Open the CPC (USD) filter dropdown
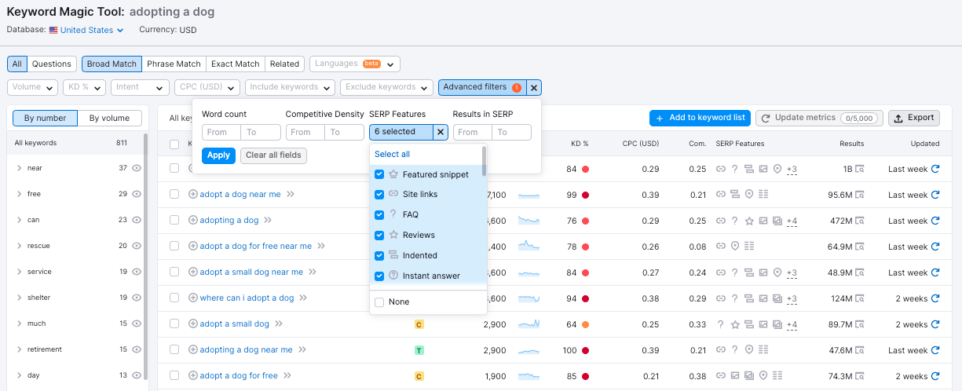Image resolution: width=962 pixels, height=391 pixels. 207,87
